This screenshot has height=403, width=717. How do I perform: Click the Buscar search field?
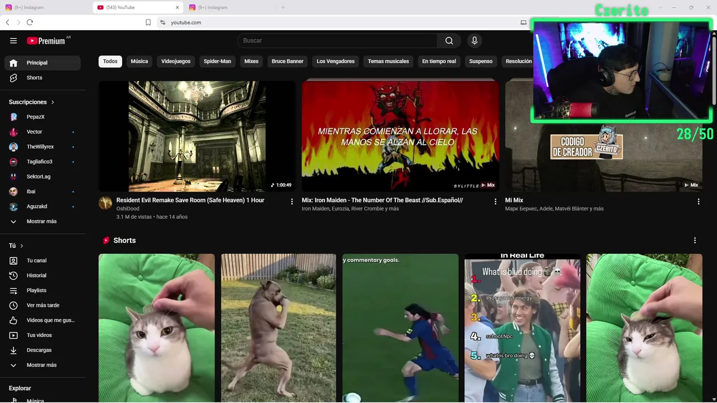tap(337, 40)
